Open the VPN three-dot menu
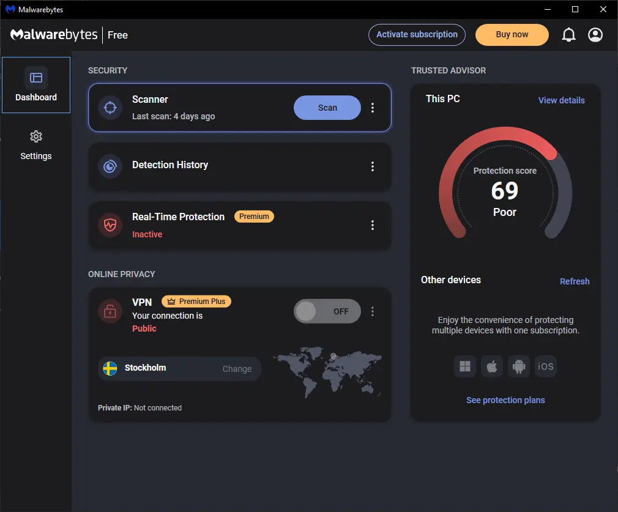The width and height of the screenshot is (618, 512). (x=373, y=311)
